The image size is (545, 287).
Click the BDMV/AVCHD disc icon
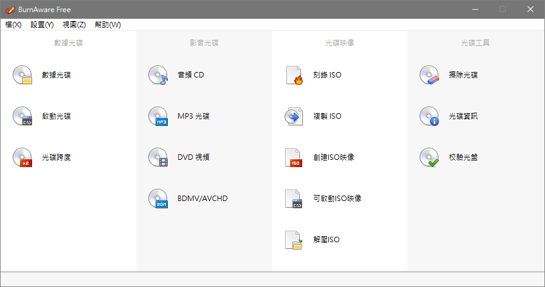point(157,199)
